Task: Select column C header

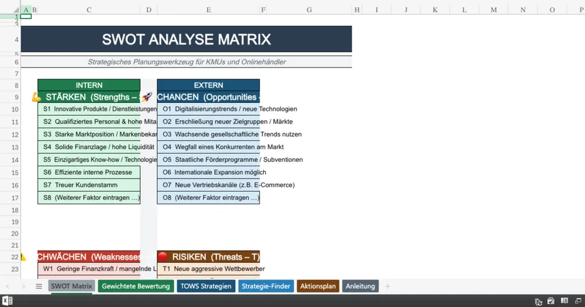Action: point(89,10)
